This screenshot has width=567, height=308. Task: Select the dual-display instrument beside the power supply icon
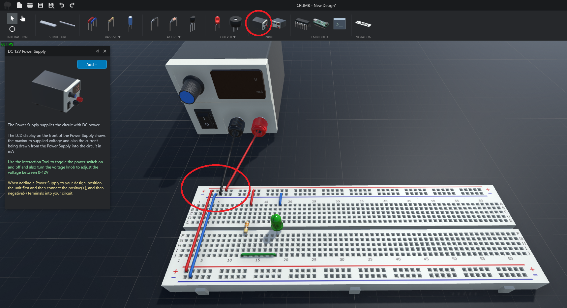pyautogui.click(x=279, y=24)
